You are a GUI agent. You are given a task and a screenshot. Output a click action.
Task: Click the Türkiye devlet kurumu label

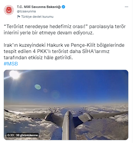(x=37, y=17)
